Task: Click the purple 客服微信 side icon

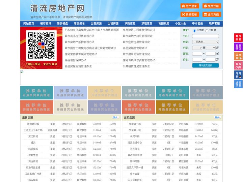Action: coord(238,47)
